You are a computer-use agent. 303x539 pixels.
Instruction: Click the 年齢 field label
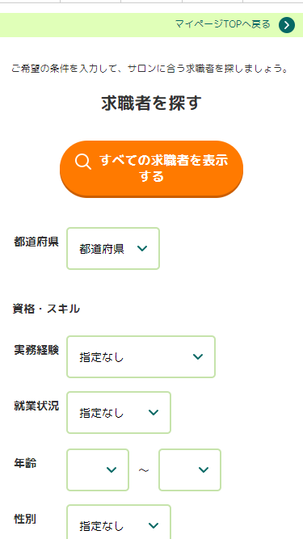pos(25,463)
